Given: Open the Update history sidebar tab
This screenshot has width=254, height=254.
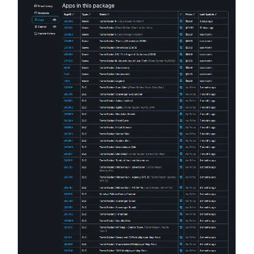Looking at the screenshot, I should click(44, 34).
